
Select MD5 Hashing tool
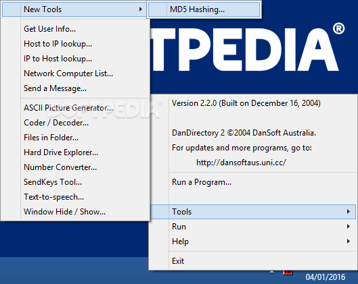pos(204,9)
